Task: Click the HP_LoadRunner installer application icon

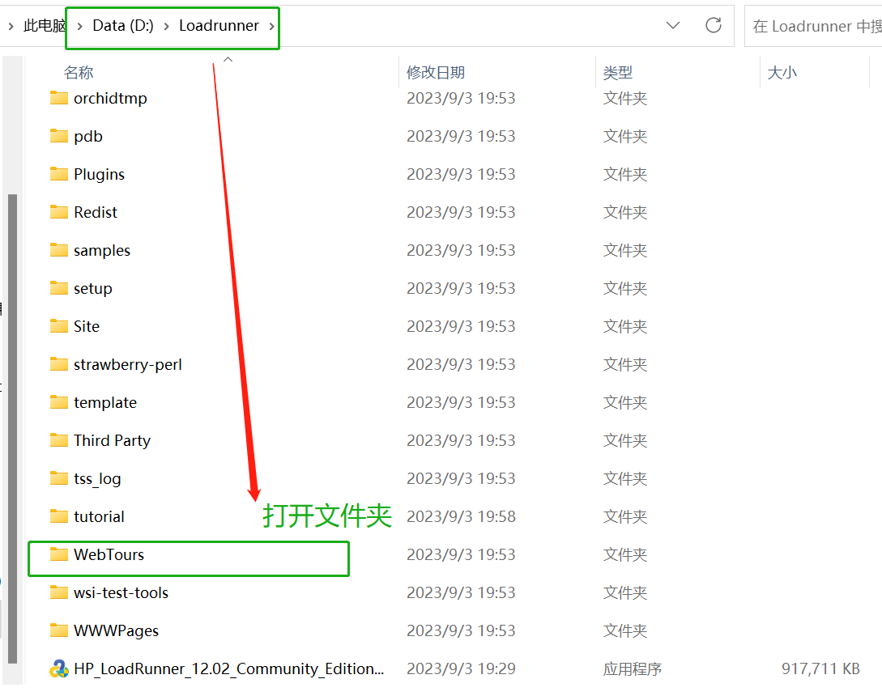Action: (x=58, y=668)
